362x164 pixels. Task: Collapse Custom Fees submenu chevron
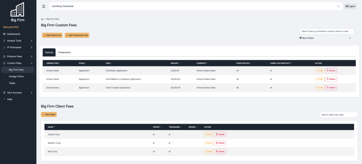[x=31, y=63]
